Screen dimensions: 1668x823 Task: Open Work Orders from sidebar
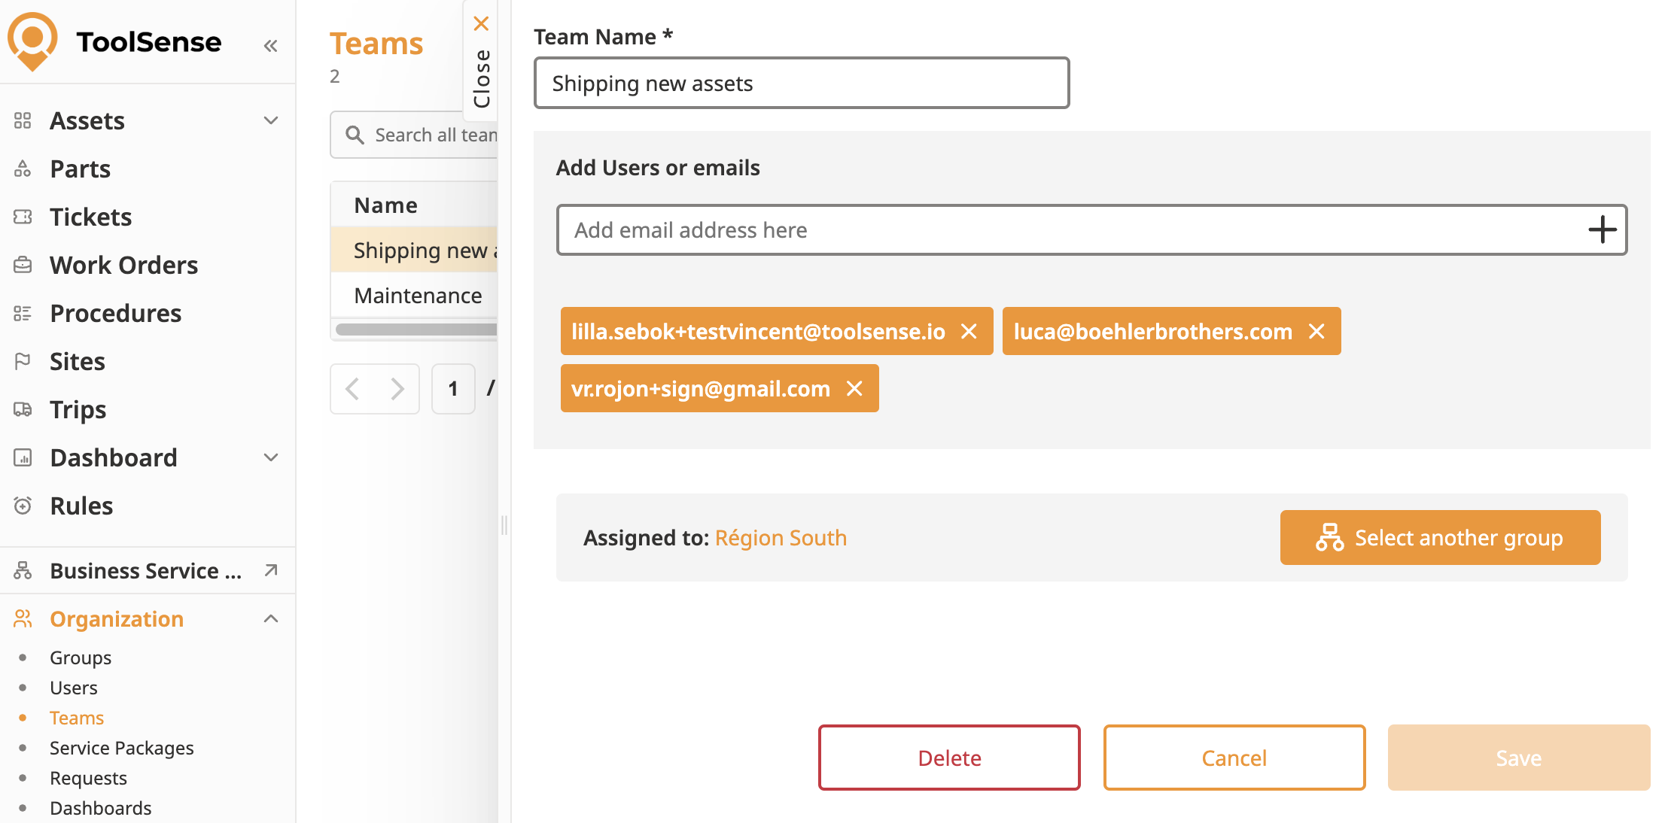[x=123, y=265]
